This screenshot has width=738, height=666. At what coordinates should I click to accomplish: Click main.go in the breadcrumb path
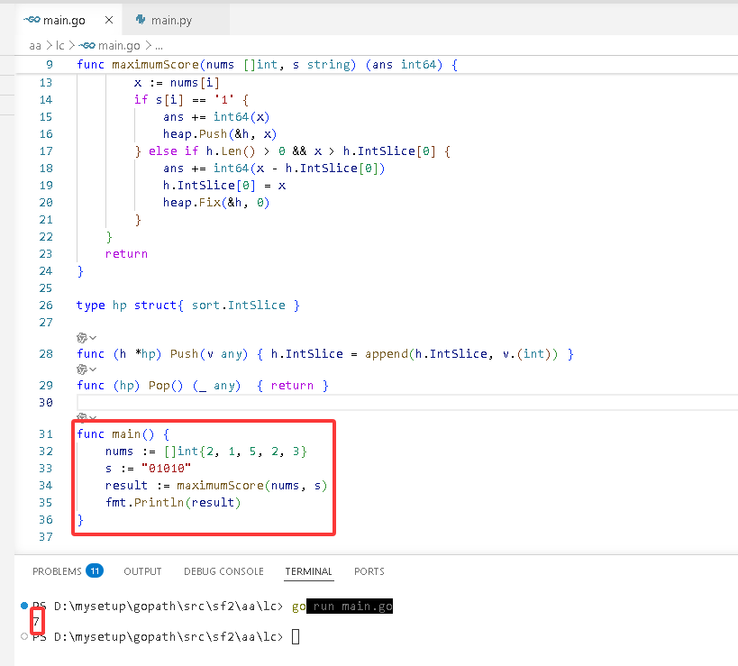[x=119, y=46]
